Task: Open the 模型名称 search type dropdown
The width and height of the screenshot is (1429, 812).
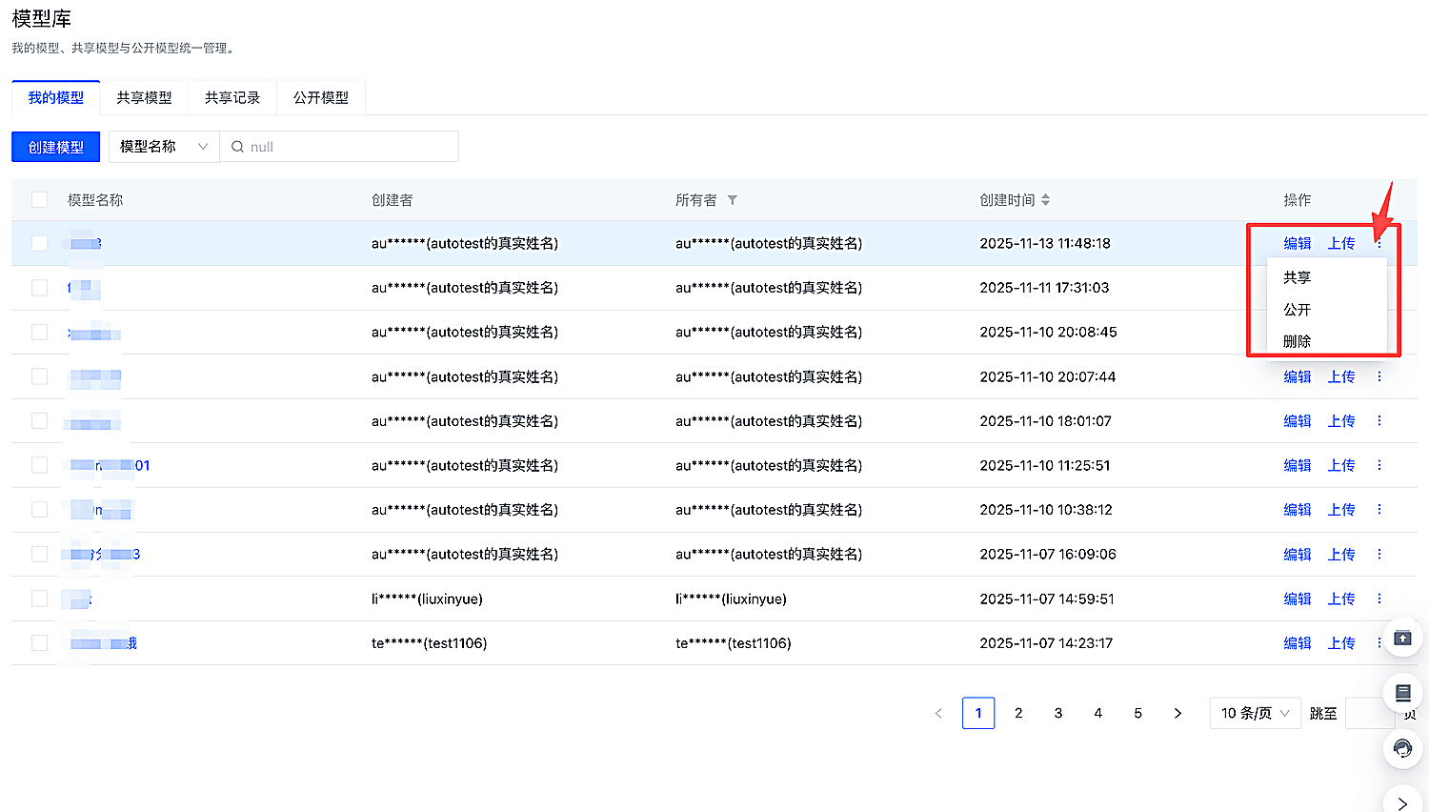Action: pyautogui.click(x=164, y=147)
